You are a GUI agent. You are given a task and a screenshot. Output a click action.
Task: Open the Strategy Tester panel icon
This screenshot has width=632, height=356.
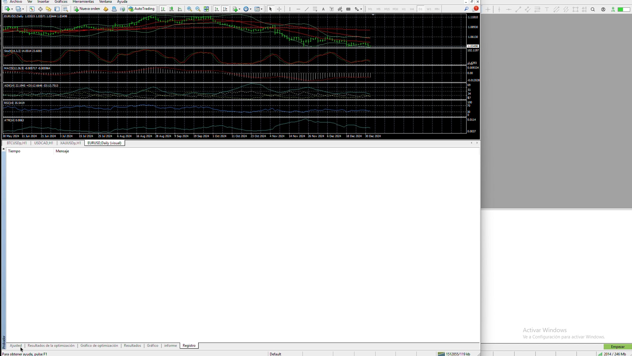tap(66, 9)
